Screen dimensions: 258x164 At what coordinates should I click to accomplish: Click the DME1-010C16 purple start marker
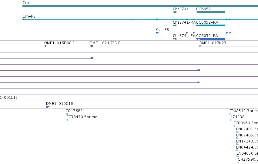pyautogui.click(x=48, y=107)
